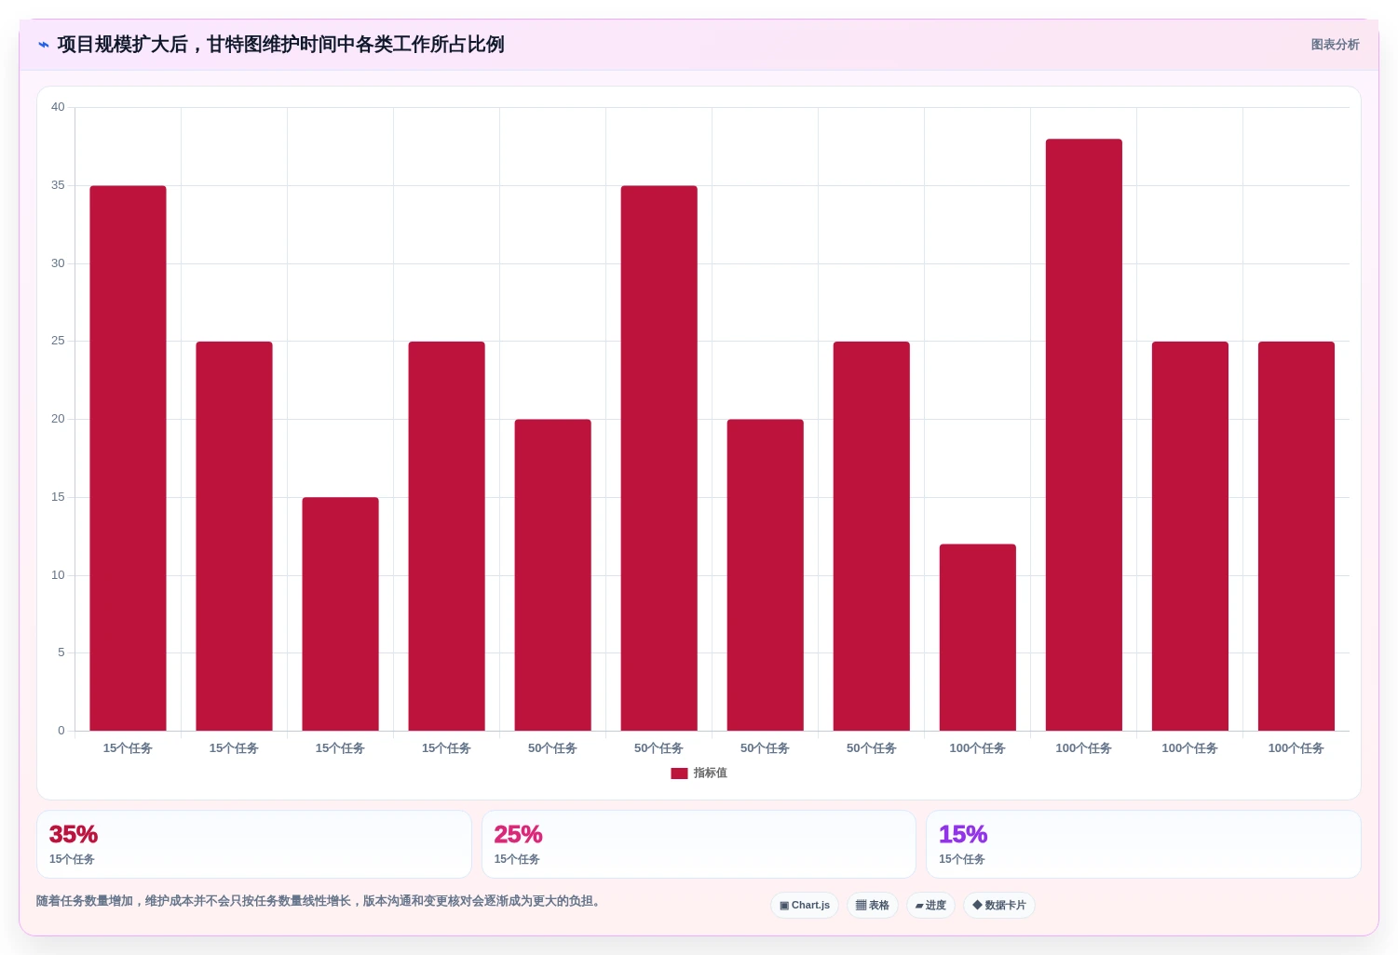The width and height of the screenshot is (1398, 955).
Task: Select the 15个任务 bar reaching 15
Action: point(340,614)
